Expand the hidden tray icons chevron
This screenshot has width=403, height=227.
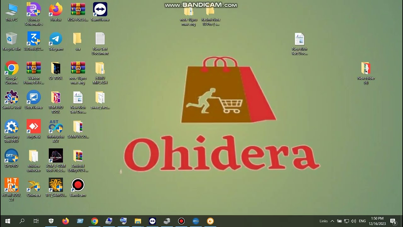coord(332,221)
